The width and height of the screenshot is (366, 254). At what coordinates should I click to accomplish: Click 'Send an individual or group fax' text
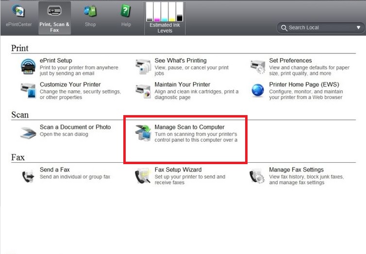[x=75, y=177]
